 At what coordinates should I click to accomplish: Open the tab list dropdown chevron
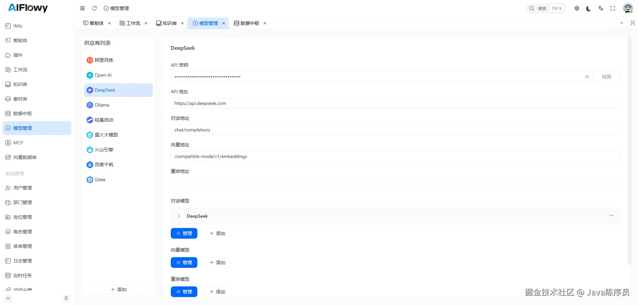(622, 23)
